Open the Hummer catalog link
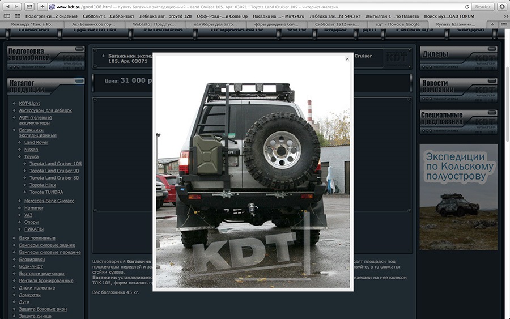 33,208
